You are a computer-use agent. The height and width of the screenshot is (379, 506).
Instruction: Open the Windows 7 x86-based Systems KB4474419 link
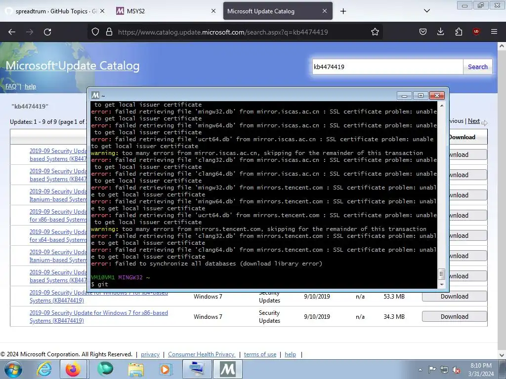(99, 316)
